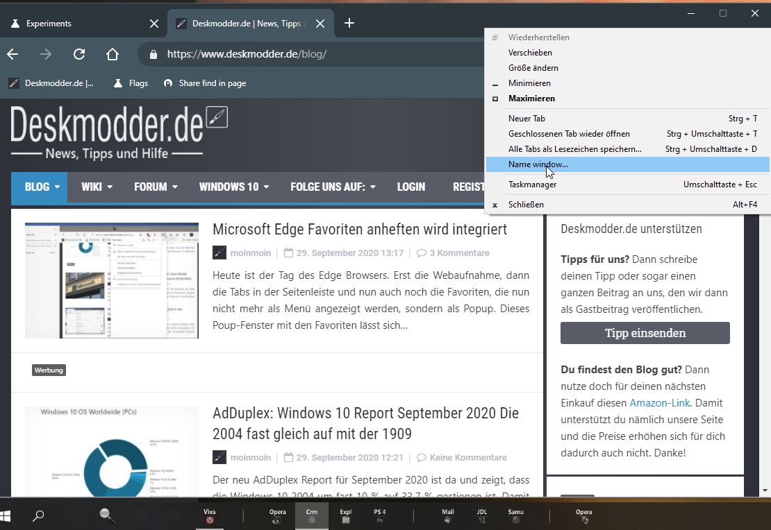Screen dimensions: 771x530
Task: Click the Viva taskbar icon
Action: 210,515
